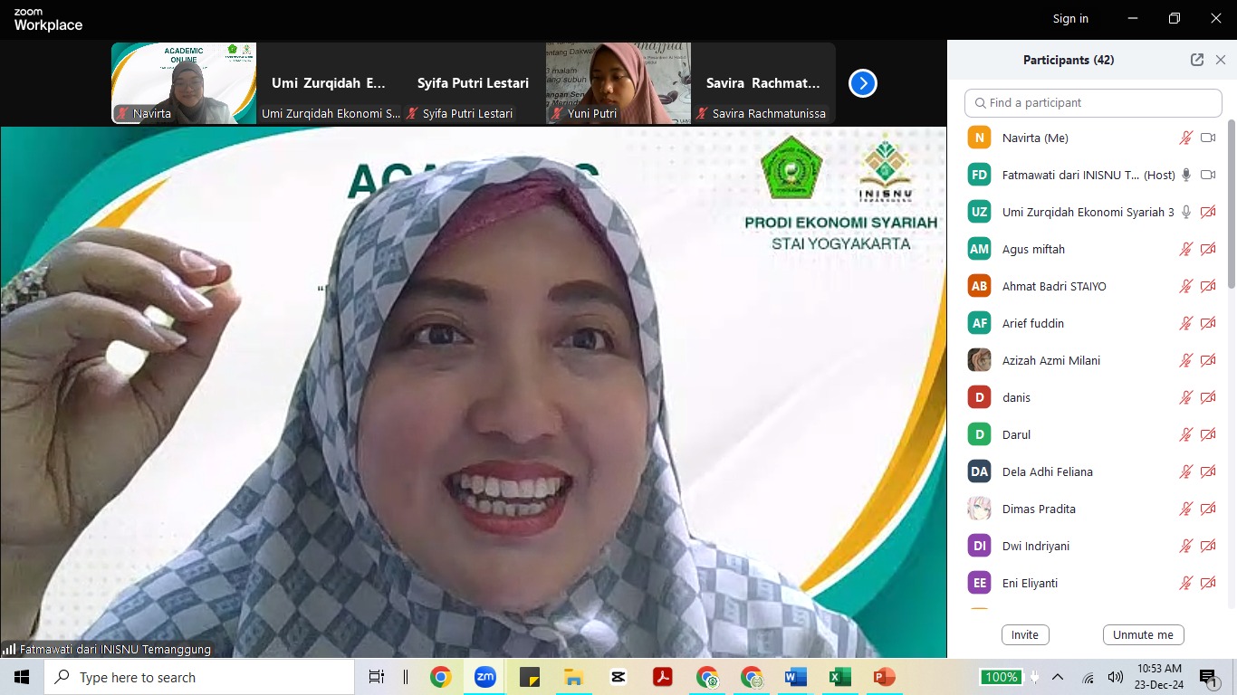
Task: Open Windows Task View from taskbar
Action: tap(377, 677)
